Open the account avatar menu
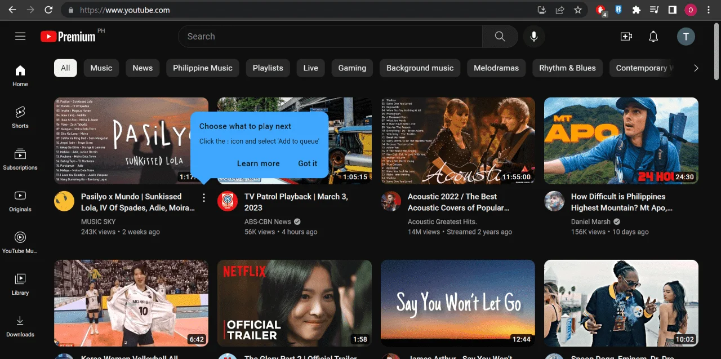Viewport: 721px width, 359px height. (x=686, y=37)
